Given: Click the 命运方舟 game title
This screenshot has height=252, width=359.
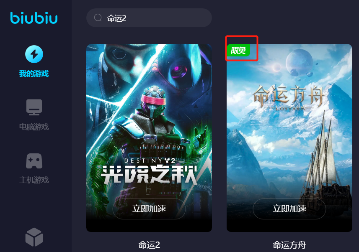Looking at the screenshot, I should pyautogui.click(x=289, y=245).
